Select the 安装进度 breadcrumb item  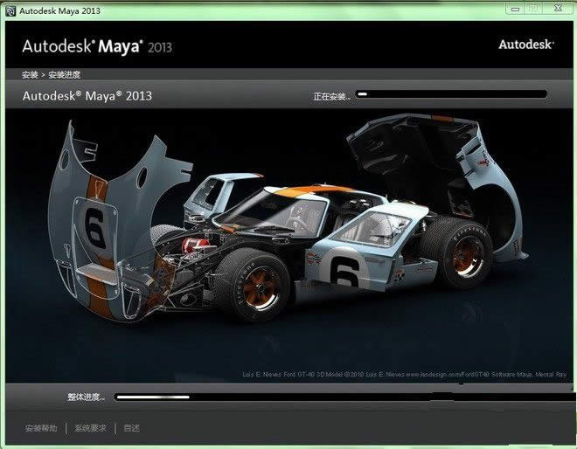pos(66,75)
